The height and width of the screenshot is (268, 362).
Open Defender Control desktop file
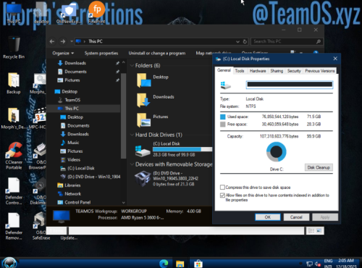coord(14,191)
